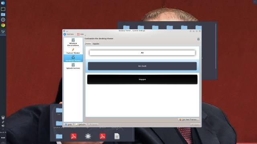
Task: Click the Defaults button
Action: coord(80,124)
